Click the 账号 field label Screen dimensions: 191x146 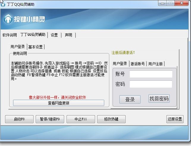pyautogui.click(x=120, y=74)
